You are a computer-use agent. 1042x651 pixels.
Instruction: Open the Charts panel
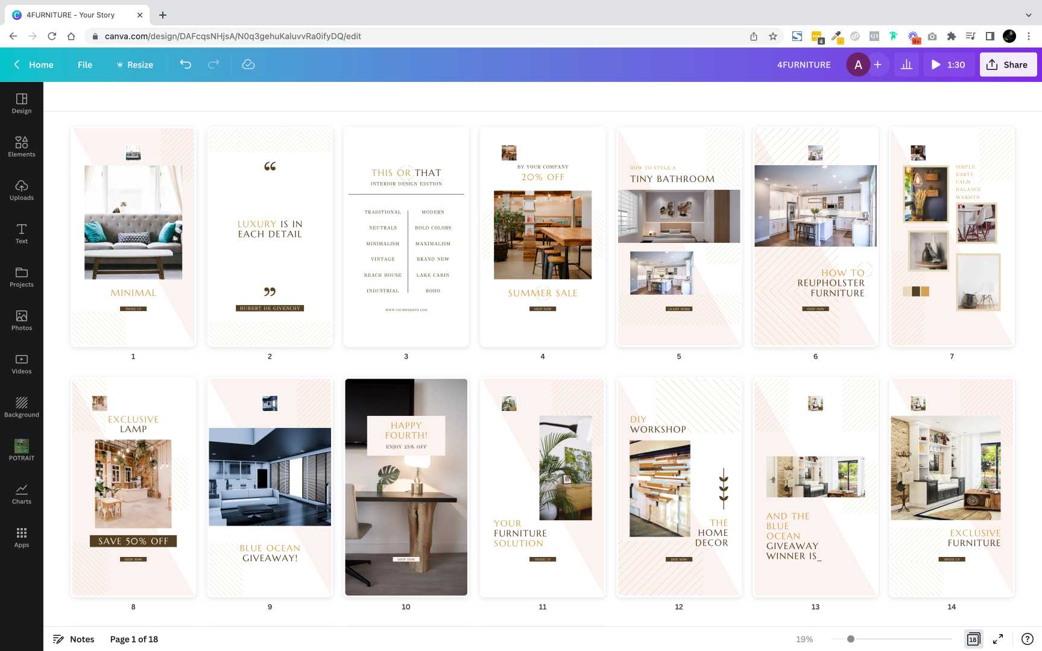[21, 494]
